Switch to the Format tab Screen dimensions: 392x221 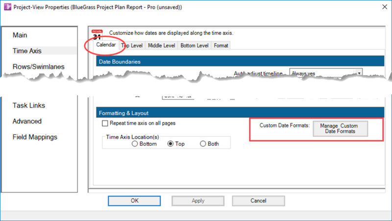coord(221,45)
